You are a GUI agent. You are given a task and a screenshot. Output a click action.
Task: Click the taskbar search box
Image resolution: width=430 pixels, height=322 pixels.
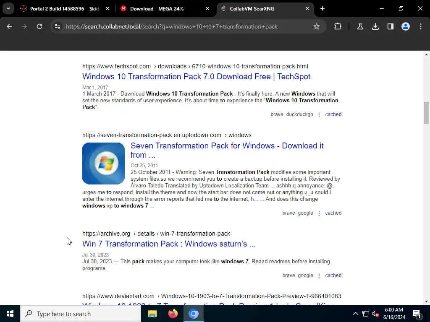click(81, 314)
